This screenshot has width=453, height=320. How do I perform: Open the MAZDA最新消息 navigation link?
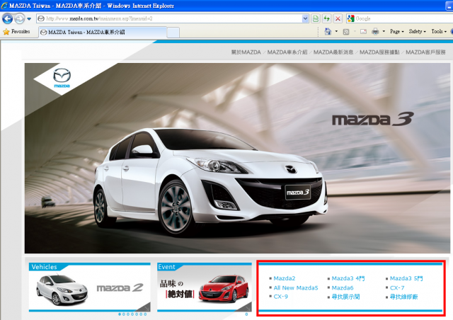click(x=333, y=52)
